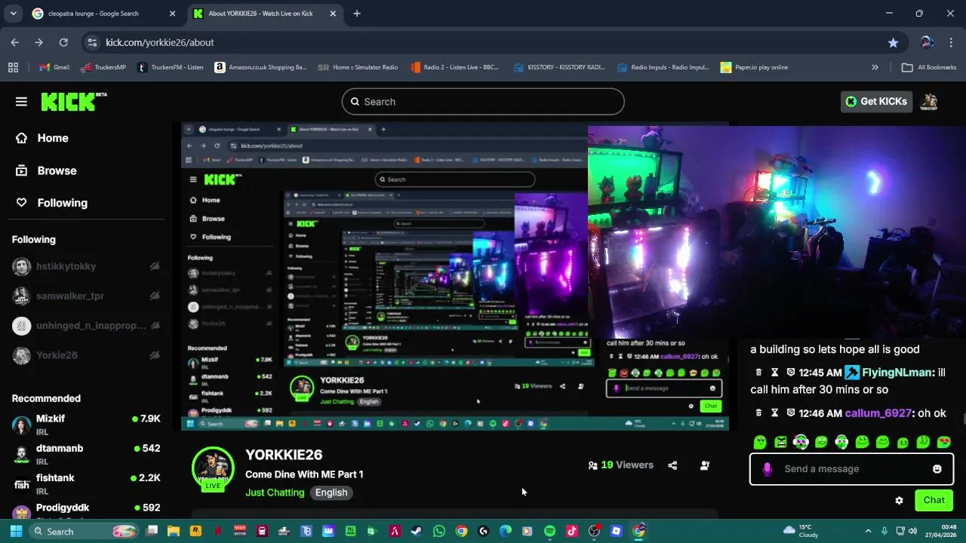Open the emoji picker in message box
This screenshot has height=543, width=966.
click(x=937, y=469)
